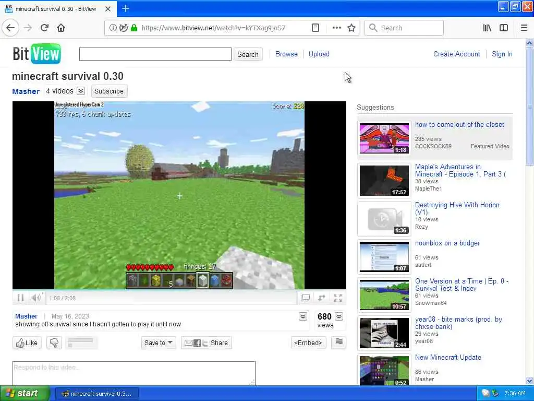This screenshot has width=534, height=401.
Task: Click the Snowman64 uploader name
Action: tap(431, 303)
